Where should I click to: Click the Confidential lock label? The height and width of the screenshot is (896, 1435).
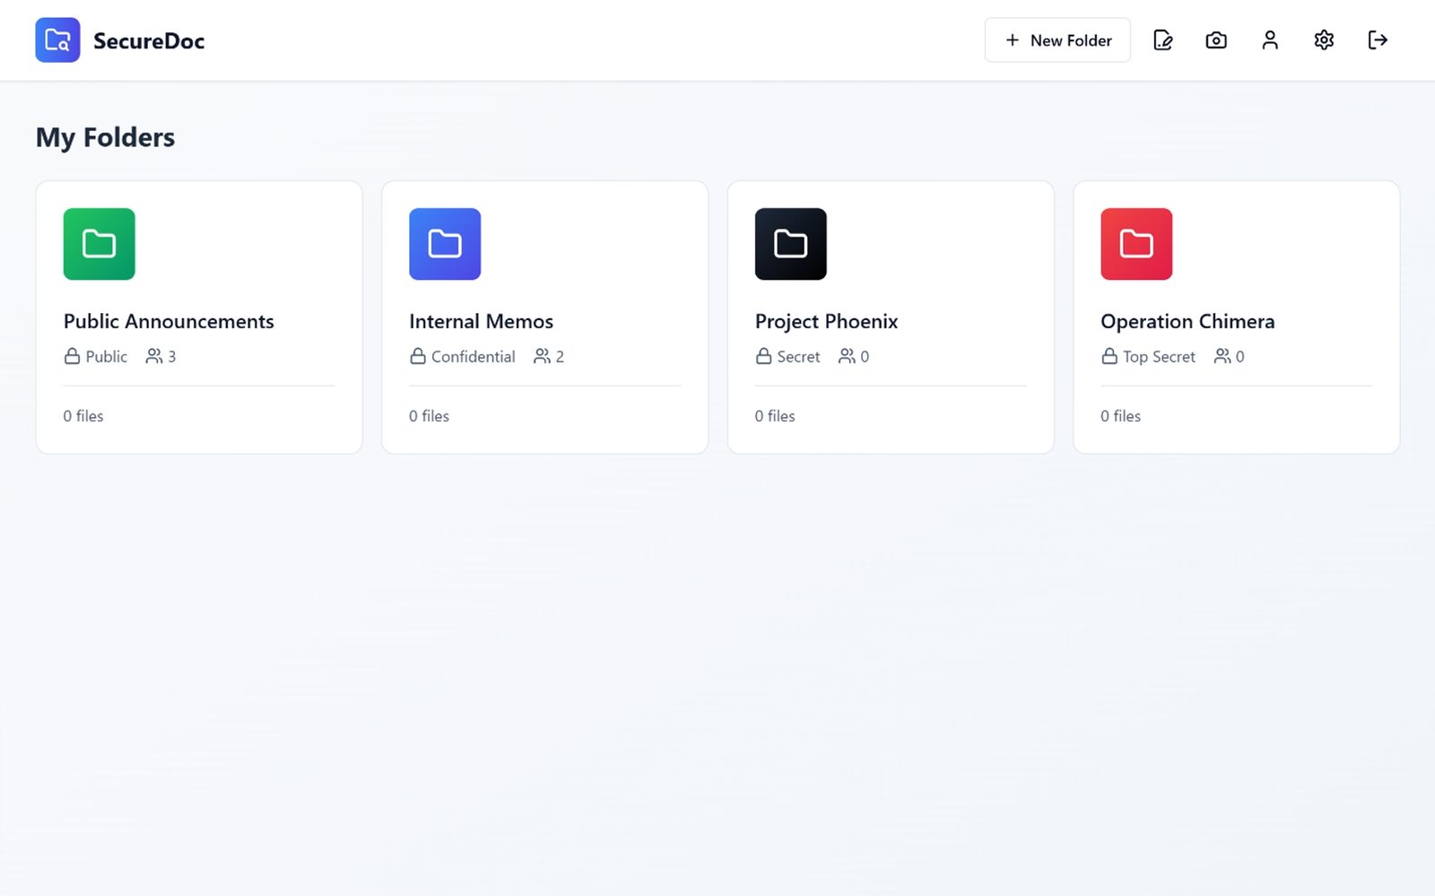[x=463, y=357]
